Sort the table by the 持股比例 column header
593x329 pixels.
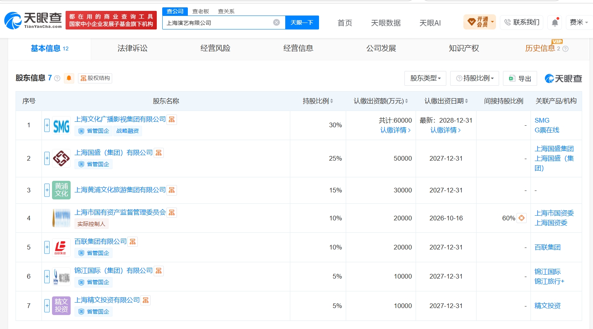318,101
